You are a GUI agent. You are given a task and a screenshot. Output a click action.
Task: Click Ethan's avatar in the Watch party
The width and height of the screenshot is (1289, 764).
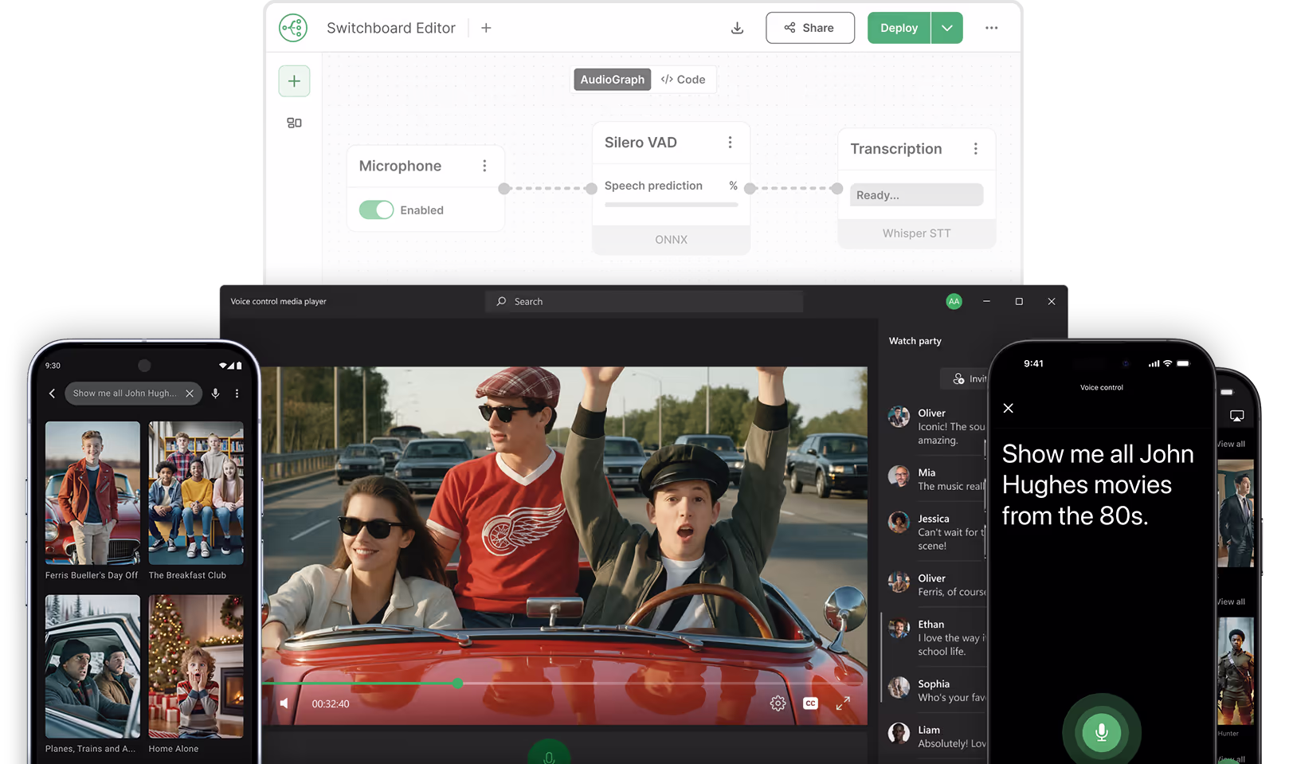tap(899, 629)
